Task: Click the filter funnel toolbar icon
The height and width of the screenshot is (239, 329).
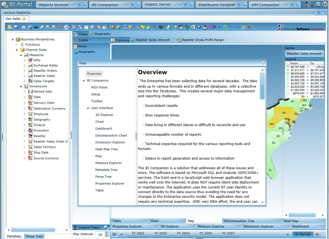Action: 80,27
